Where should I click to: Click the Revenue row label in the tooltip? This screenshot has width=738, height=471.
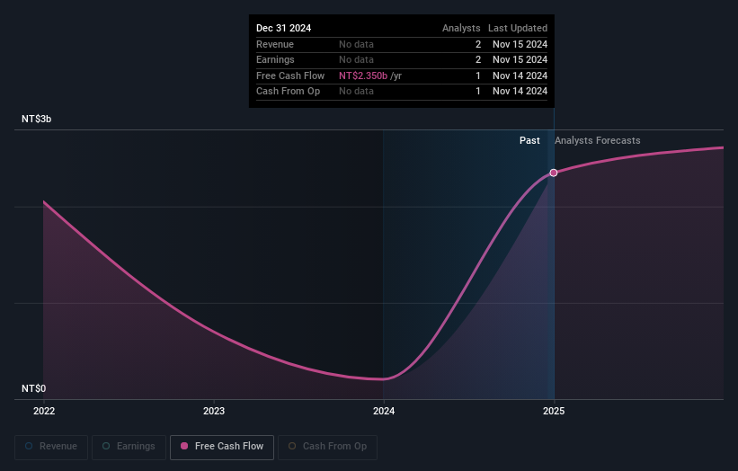[275, 44]
